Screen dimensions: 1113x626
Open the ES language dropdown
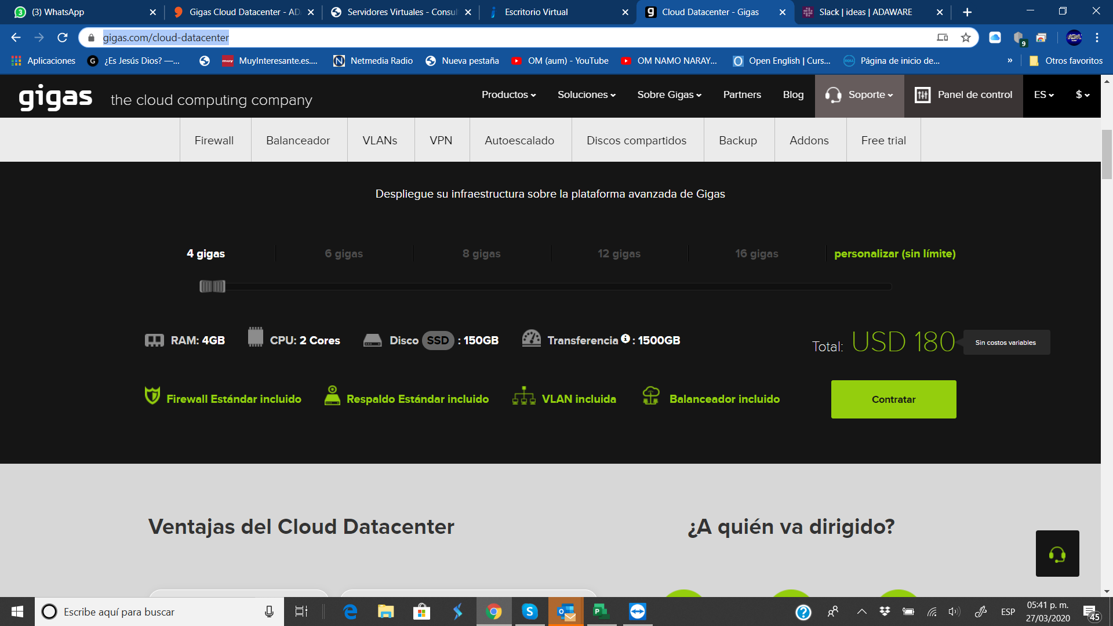pyautogui.click(x=1043, y=94)
